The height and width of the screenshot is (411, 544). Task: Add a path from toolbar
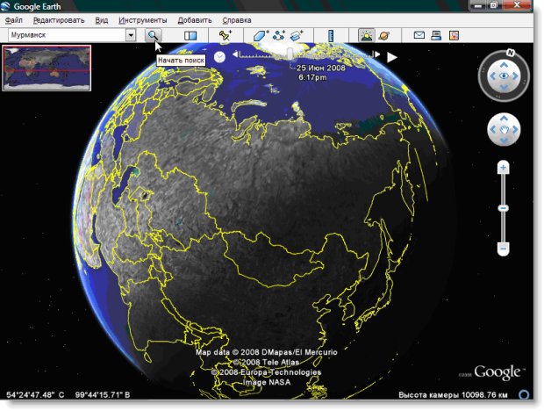(x=279, y=35)
